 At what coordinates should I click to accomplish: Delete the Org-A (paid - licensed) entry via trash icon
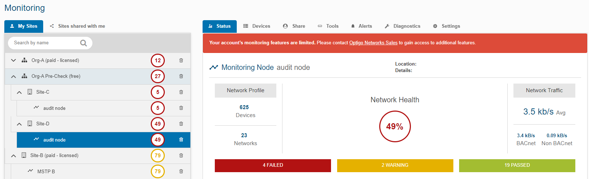pos(181,61)
